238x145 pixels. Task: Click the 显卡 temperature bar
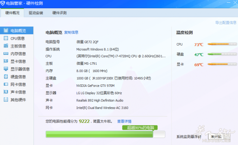pyautogui.click(x=222, y=64)
